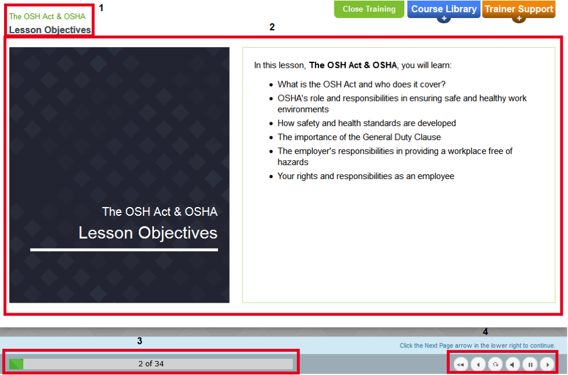Click the Close Training button

(x=369, y=9)
